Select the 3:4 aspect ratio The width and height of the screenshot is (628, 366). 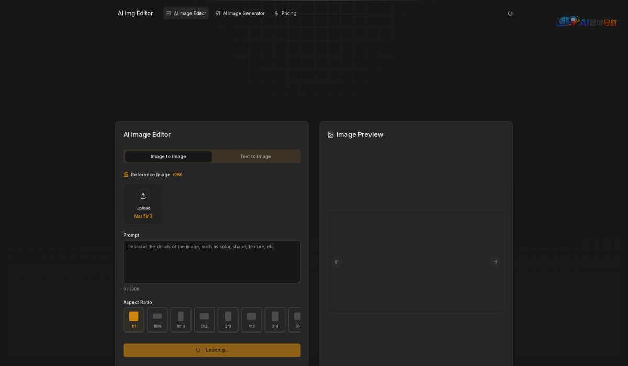click(x=275, y=319)
